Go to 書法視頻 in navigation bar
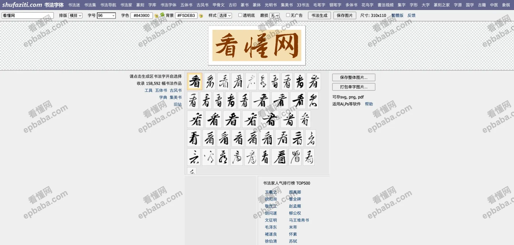 pyautogui.click(x=385, y=5)
